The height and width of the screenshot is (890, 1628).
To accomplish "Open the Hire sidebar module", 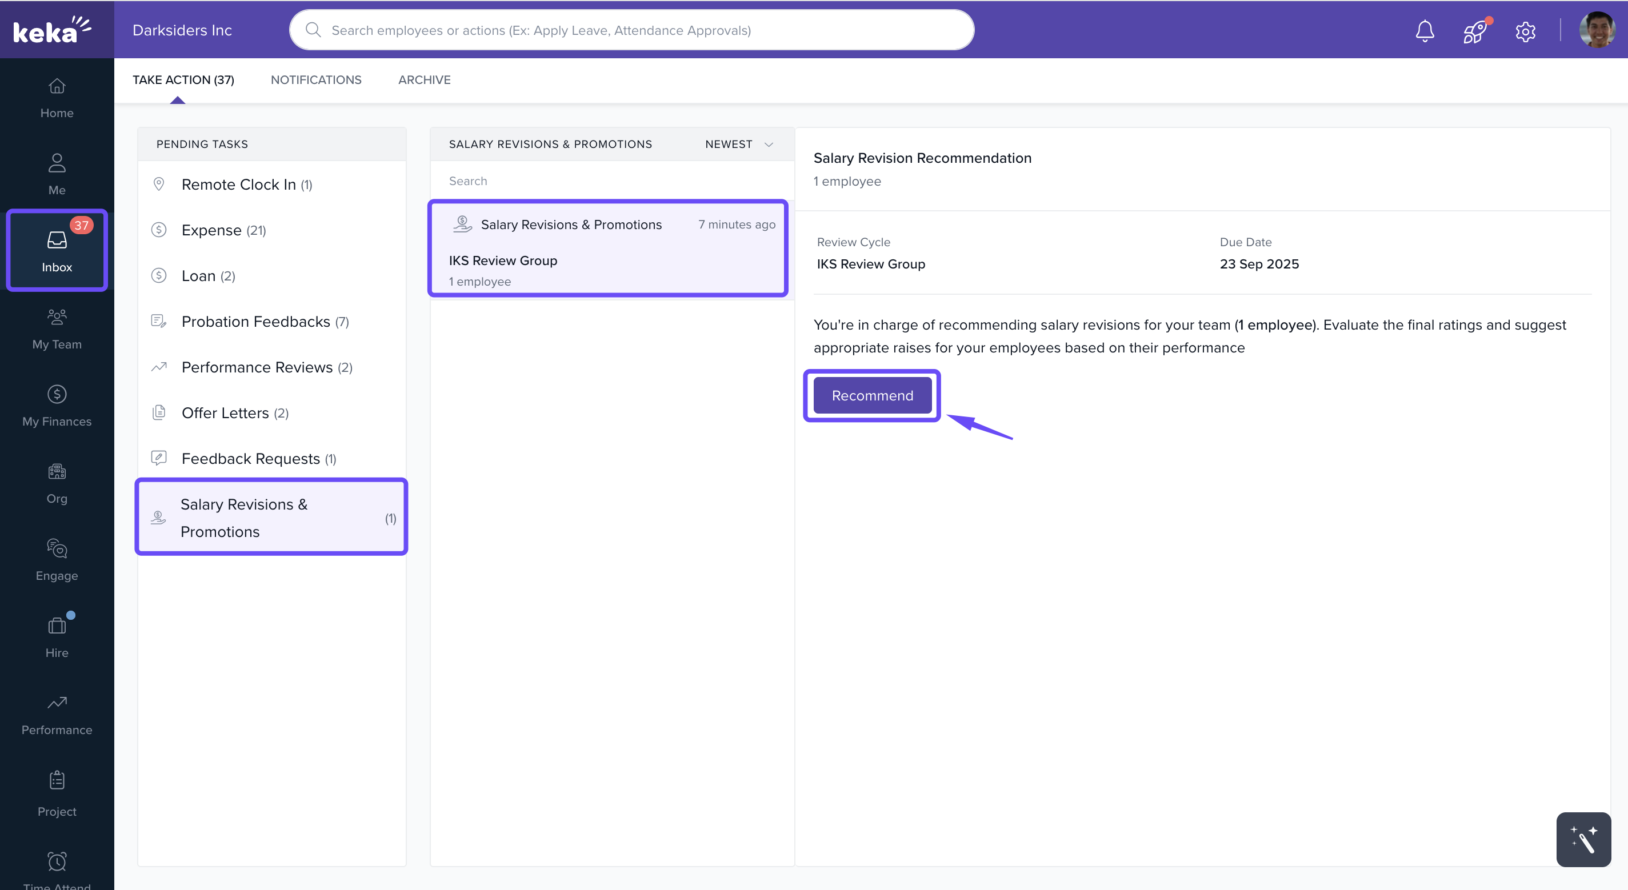I will (57, 638).
